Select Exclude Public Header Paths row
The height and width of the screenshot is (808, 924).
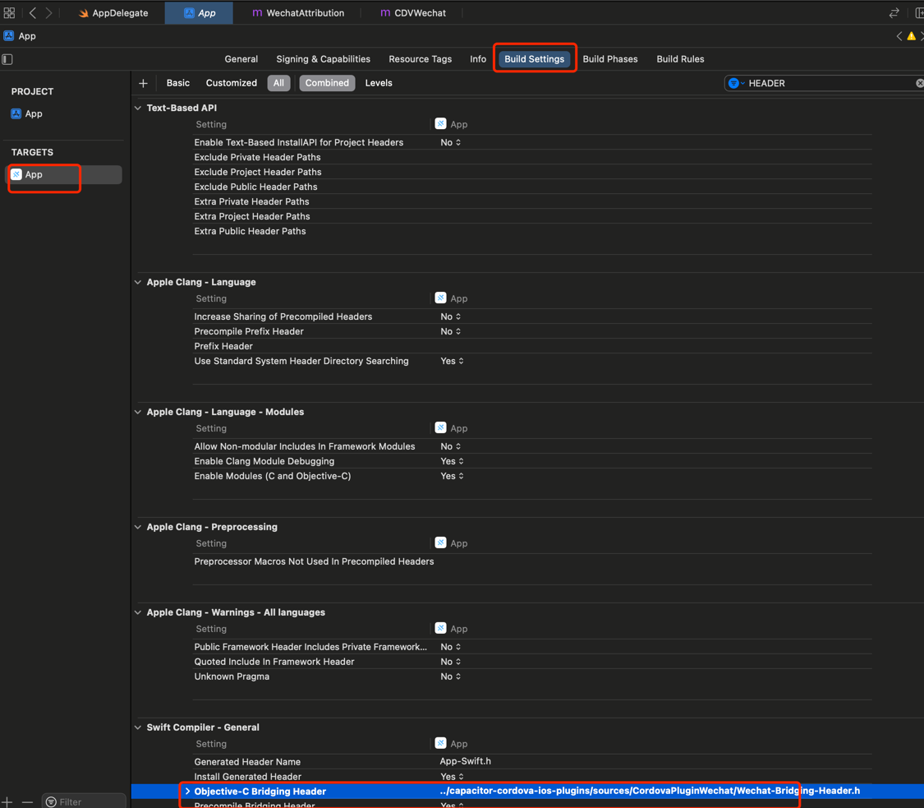pyautogui.click(x=533, y=187)
